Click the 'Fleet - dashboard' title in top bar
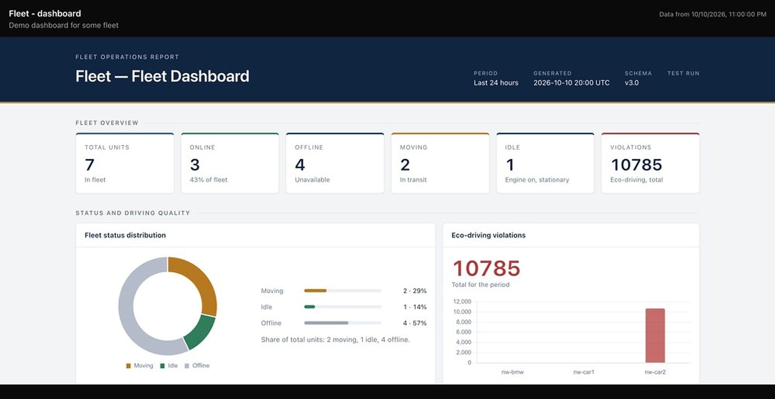 (x=45, y=14)
